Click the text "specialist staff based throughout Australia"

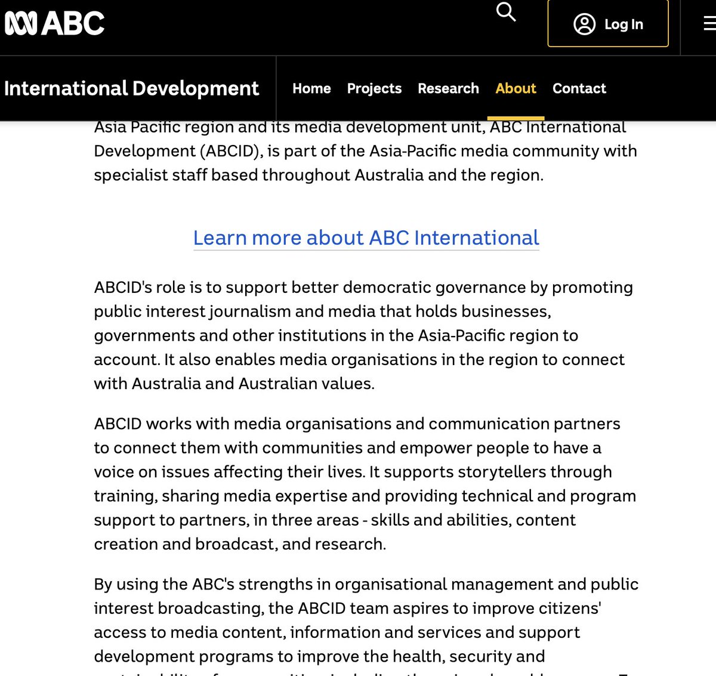coord(259,175)
